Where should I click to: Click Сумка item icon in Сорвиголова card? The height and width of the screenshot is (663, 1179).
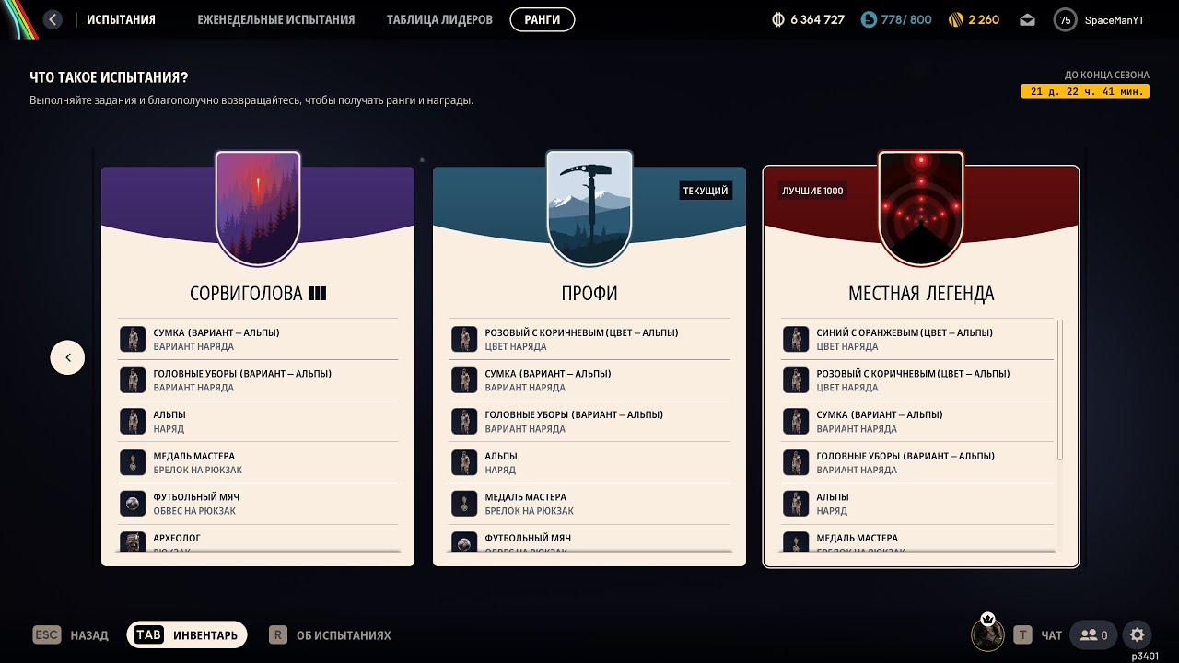coord(133,339)
